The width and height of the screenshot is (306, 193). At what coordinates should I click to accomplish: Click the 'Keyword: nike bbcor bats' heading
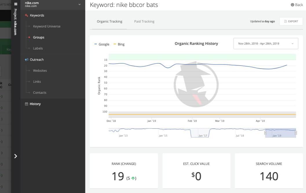124,5
